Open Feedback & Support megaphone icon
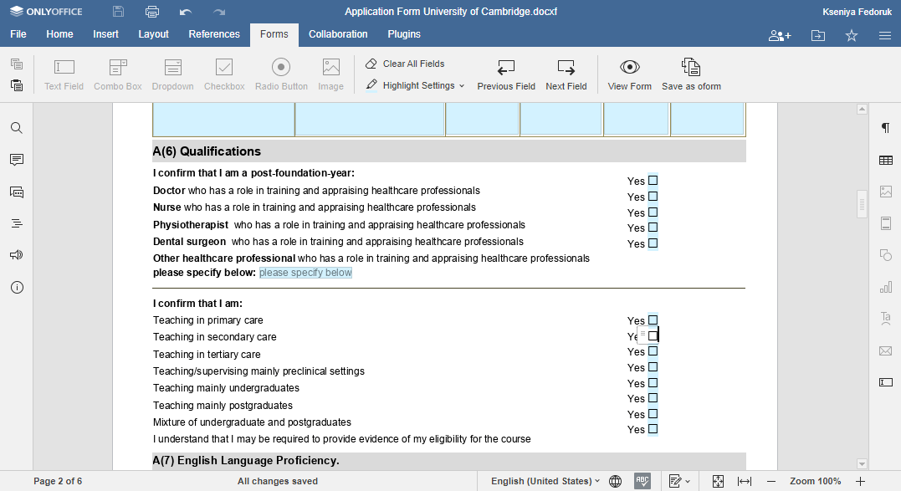The width and height of the screenshot is (901, 491). coord(17,255)
